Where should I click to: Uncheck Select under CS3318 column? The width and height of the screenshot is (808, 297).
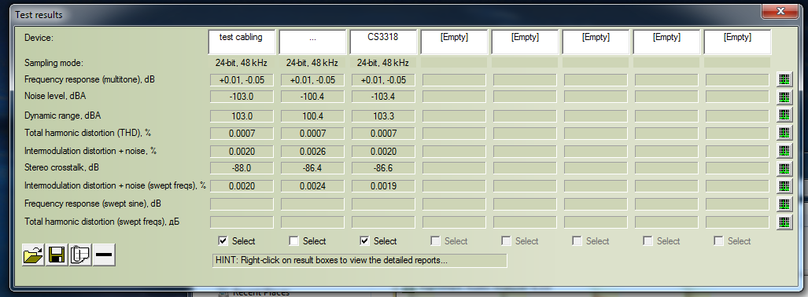[364, 241]
